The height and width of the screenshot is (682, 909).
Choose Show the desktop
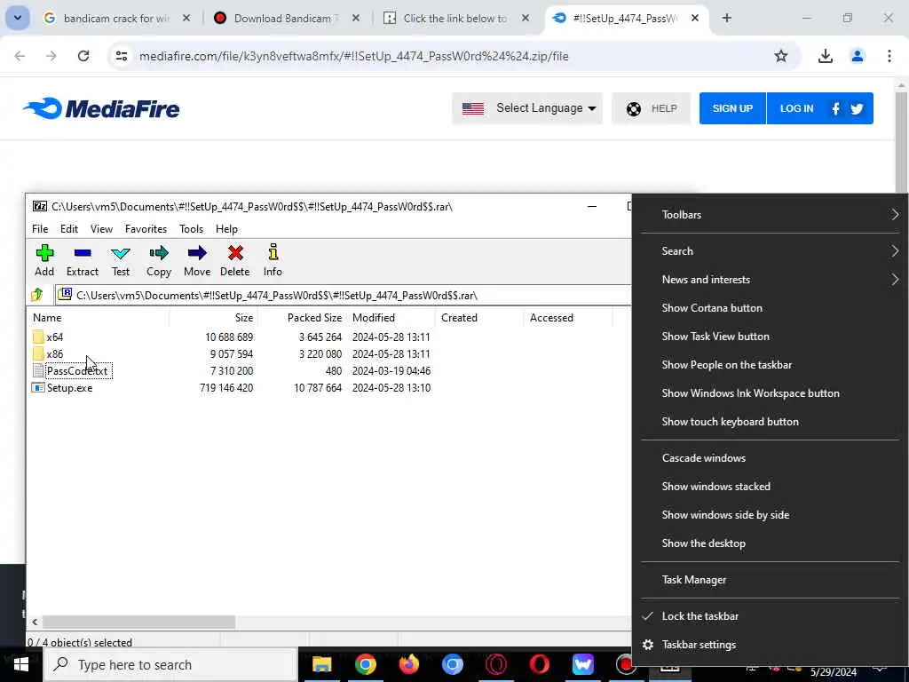point(770,543)
